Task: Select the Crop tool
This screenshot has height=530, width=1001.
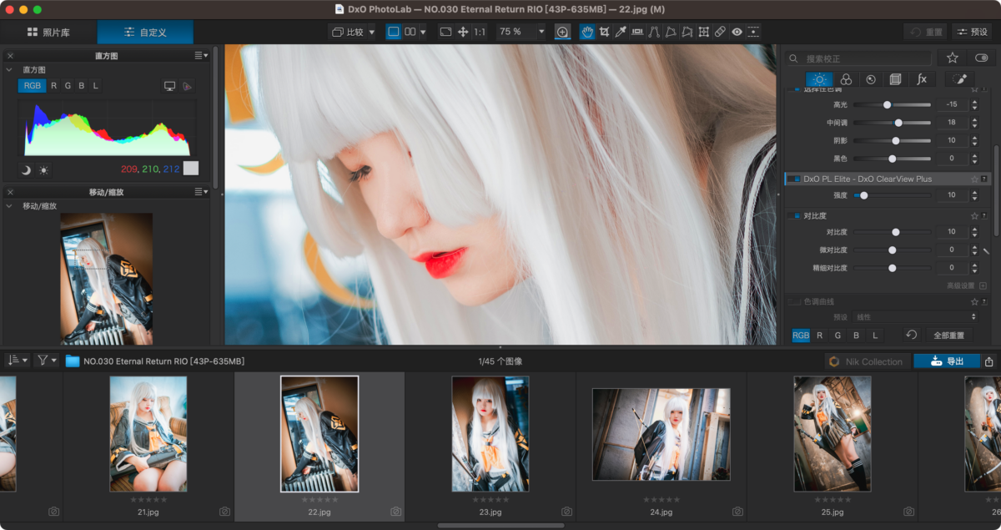Action: [604, 32]
